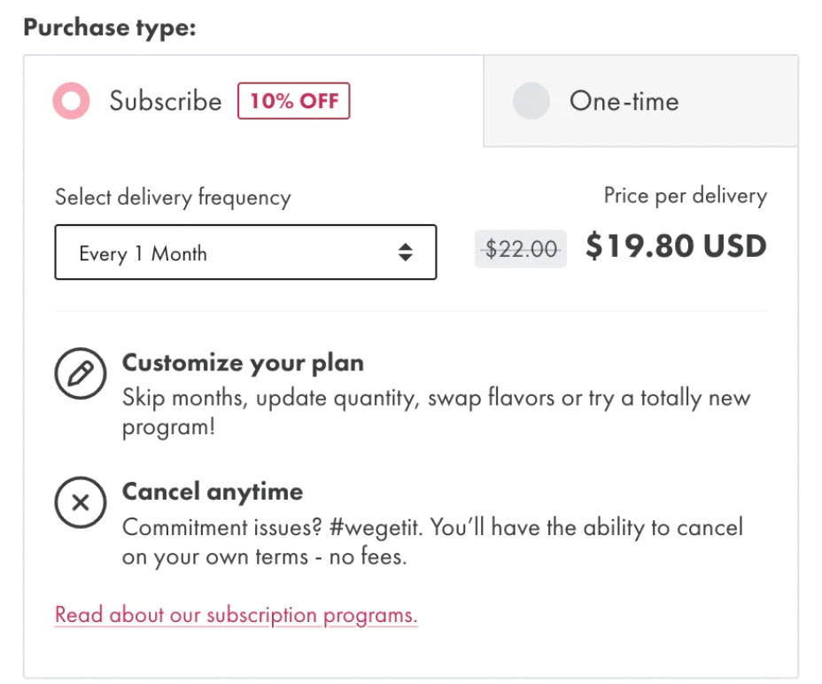Click the pencil icon beside Customize your plan
The width and height of the screenshot is (822, 684).
click(81, 375)
